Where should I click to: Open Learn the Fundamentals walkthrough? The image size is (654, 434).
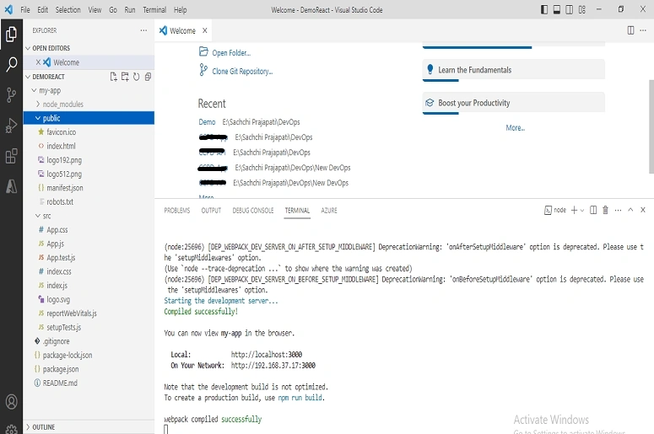click(x=513, y=70)
